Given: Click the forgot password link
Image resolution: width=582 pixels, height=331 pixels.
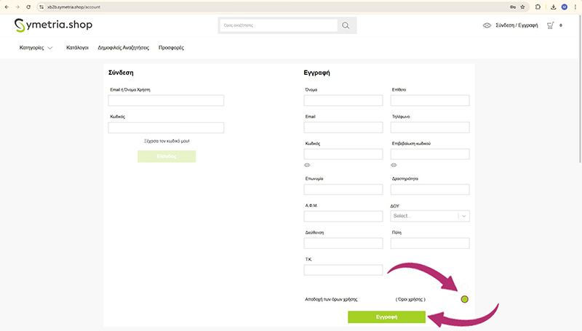Looking at the screenshot, I should pos(167,141).
